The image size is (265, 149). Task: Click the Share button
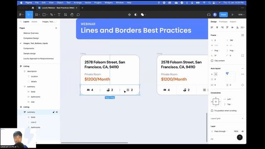pos(224,15)
